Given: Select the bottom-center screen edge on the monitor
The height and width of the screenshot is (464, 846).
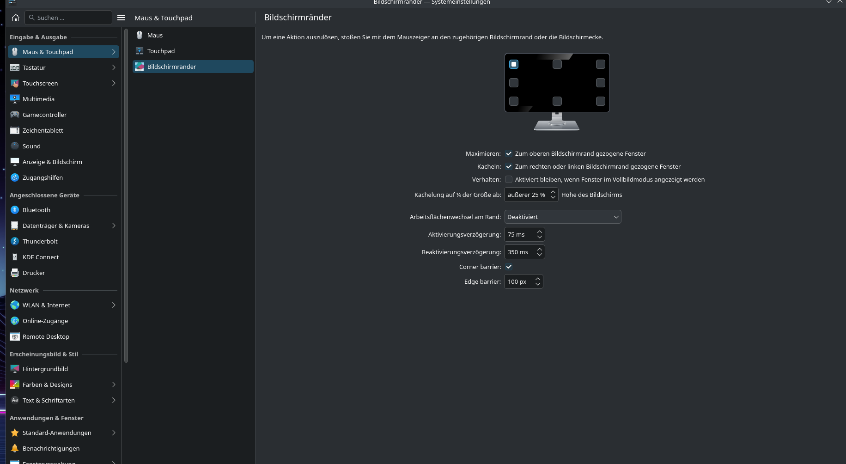Looking at the screenshot, I should tap(557, 101).
